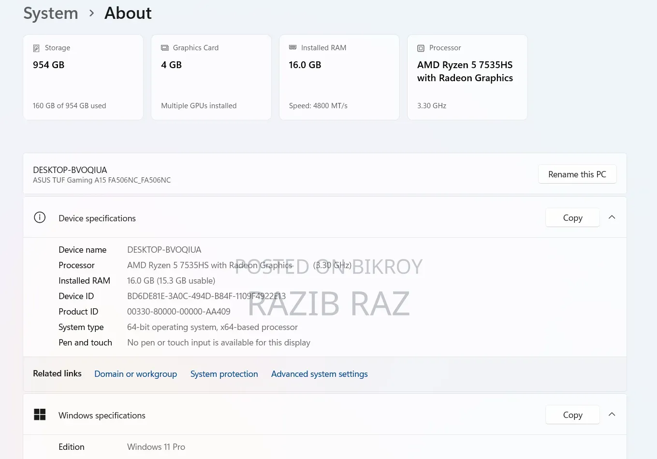Copy the device specifications
Viewport: 657px width, 459px height.
click(x=572, y=218)
